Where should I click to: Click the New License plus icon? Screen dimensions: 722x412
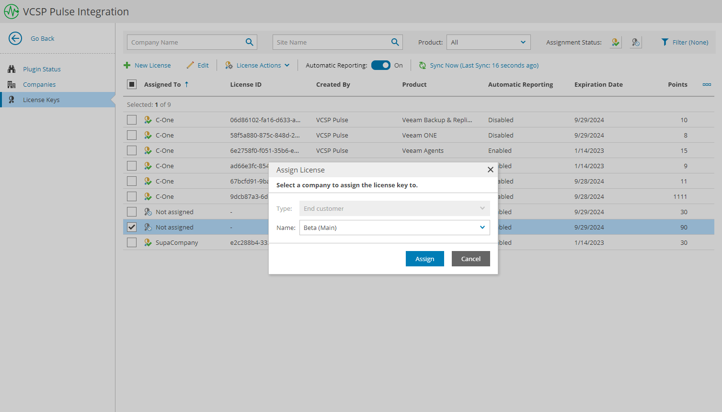pos(128,65)
